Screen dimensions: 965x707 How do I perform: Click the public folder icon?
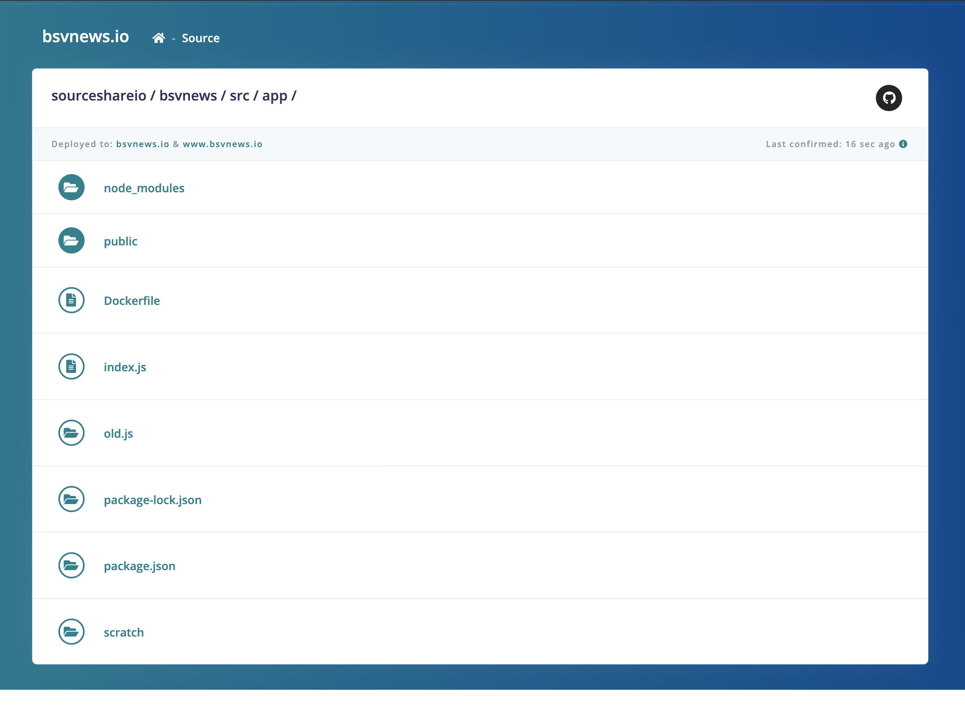coord(71,241)
